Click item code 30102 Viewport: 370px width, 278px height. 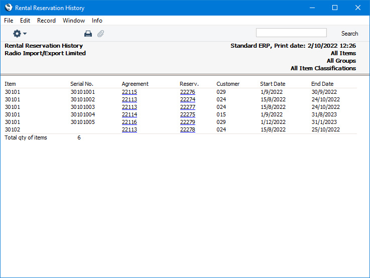(x=13, y=129)
